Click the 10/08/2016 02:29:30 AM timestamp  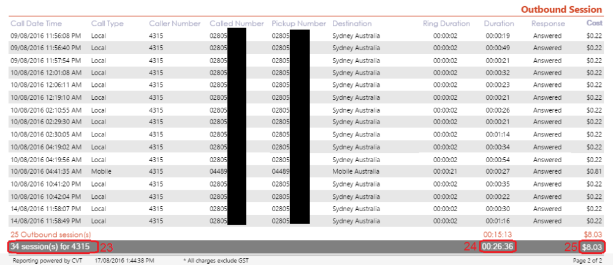[x=46, y=122]
